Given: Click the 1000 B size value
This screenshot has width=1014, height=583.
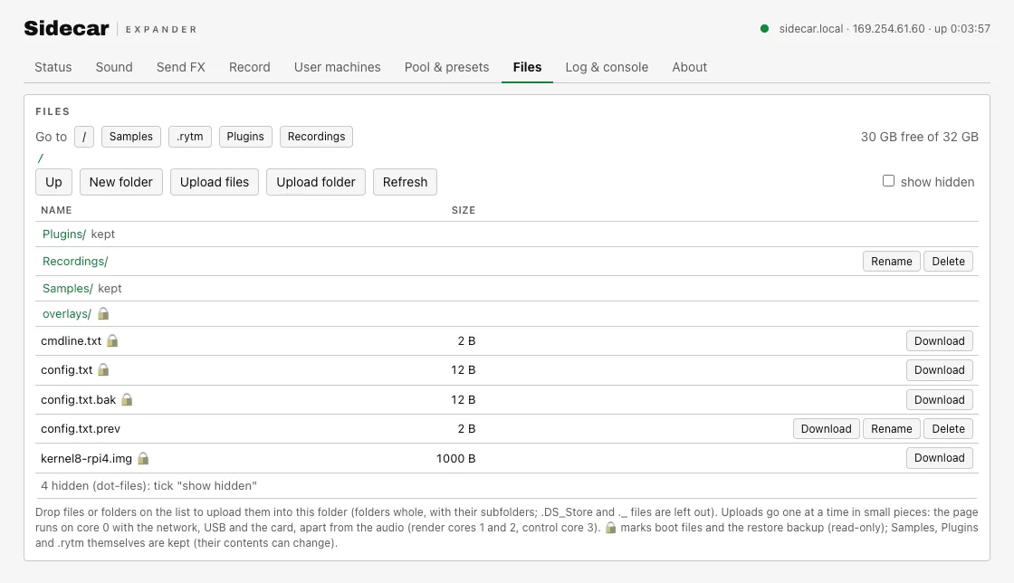Looking at the screenshot, I should [x=456, y=458].
